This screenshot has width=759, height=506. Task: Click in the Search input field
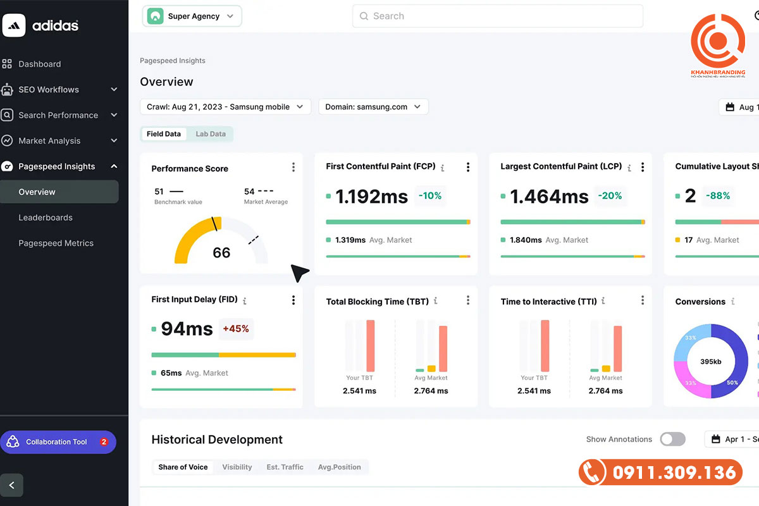[x=498, y=16]
